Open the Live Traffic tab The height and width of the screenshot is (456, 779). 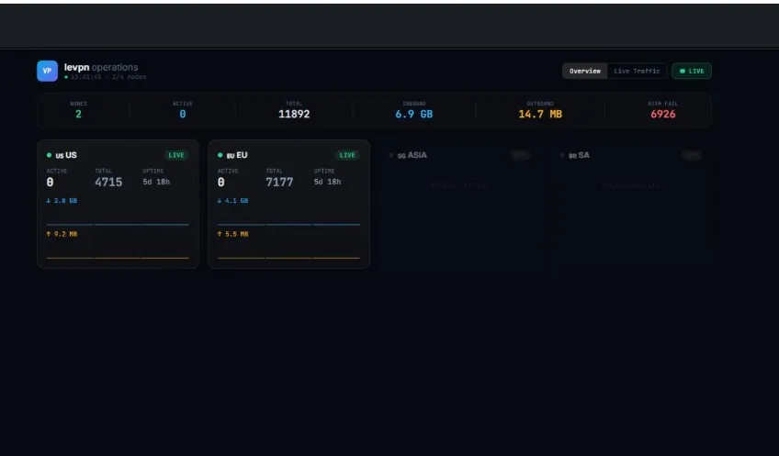click(x=637, y=71)
